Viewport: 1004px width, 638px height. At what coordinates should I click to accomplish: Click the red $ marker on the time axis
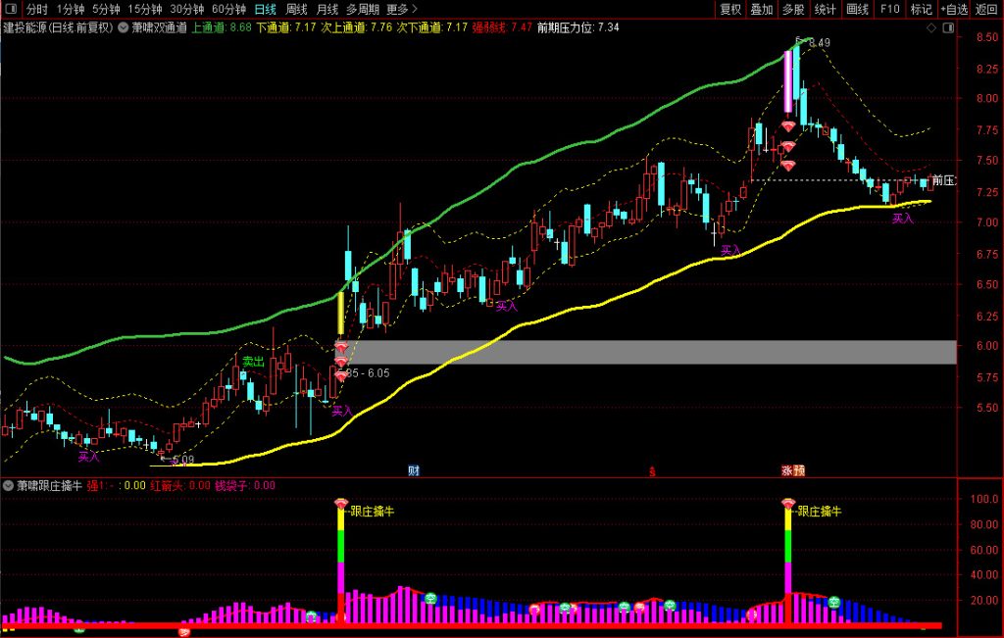point(652,471)
